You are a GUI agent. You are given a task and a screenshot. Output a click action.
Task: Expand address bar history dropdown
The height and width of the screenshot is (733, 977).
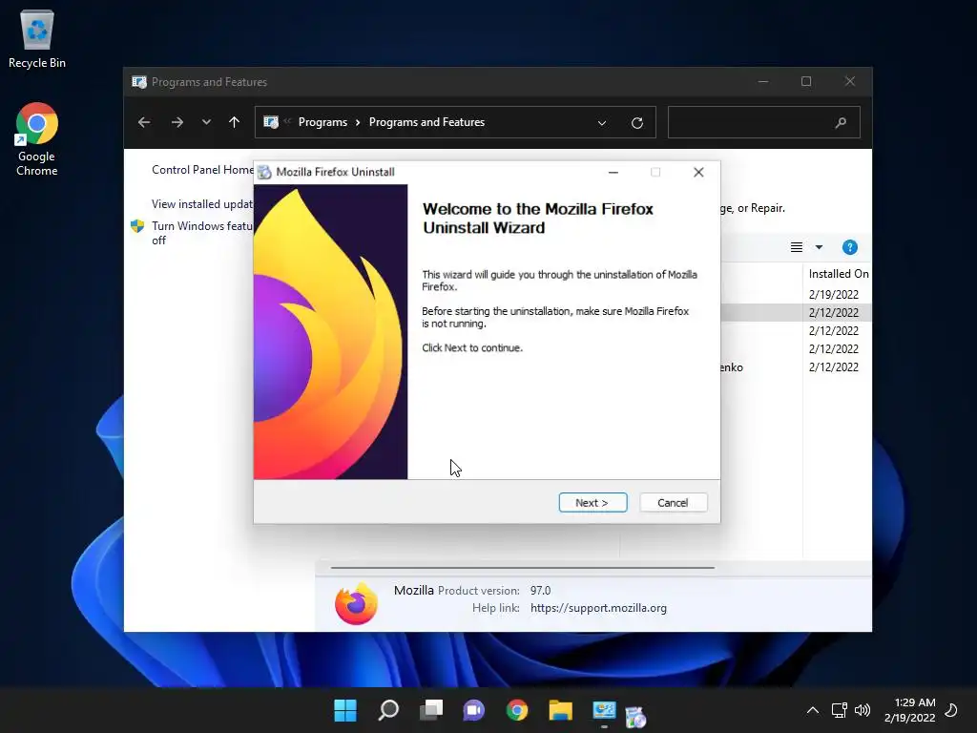(x=602, y=123)
